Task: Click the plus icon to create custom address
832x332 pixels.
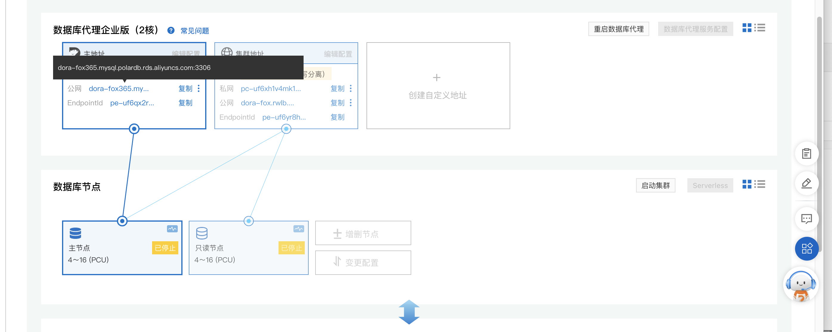Action: pyautogui.click(x=436, y=77)
